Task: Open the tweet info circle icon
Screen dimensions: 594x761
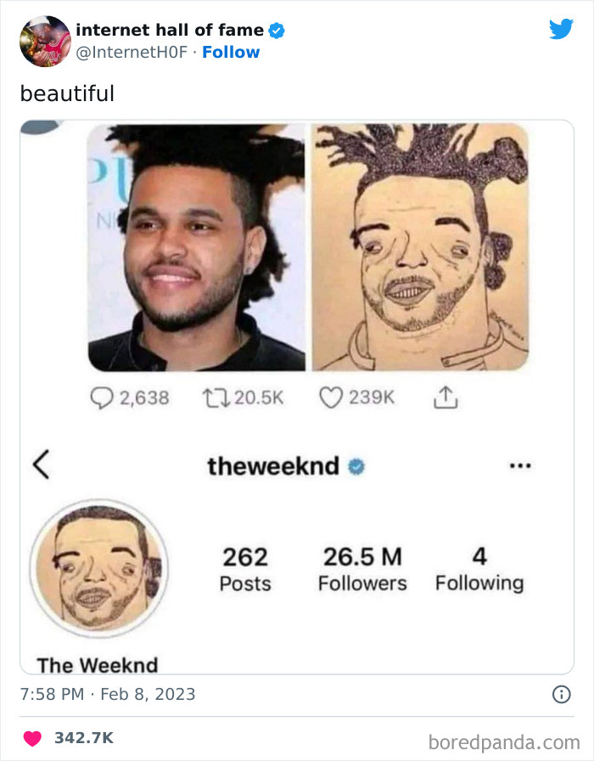Action: (562, 695)
